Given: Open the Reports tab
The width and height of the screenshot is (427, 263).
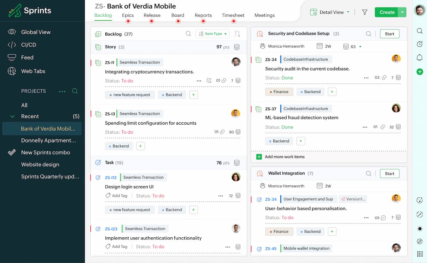Looking at the screenshot, I should (203, 15).
